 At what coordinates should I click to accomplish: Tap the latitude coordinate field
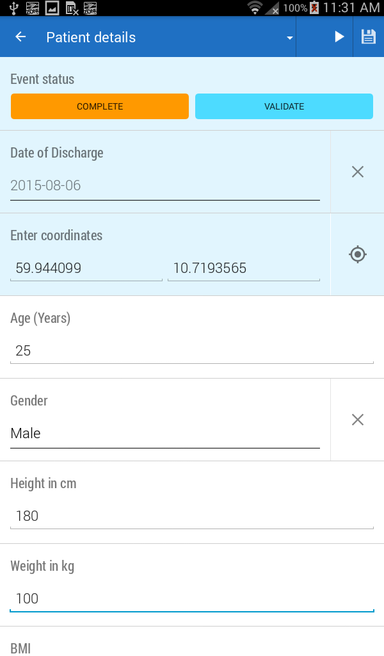tap(86, 268)
